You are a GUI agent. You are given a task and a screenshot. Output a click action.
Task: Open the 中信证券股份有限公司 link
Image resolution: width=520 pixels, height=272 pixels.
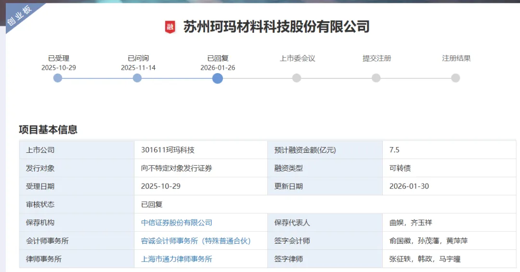pyautogui.click(x=176, y=223)
